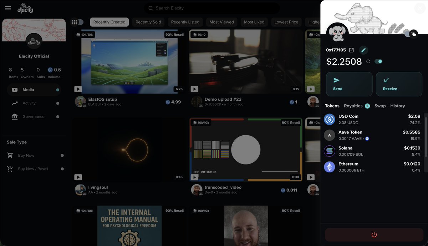Open wallet address 0x177105 in explorer

click(351, 50)
